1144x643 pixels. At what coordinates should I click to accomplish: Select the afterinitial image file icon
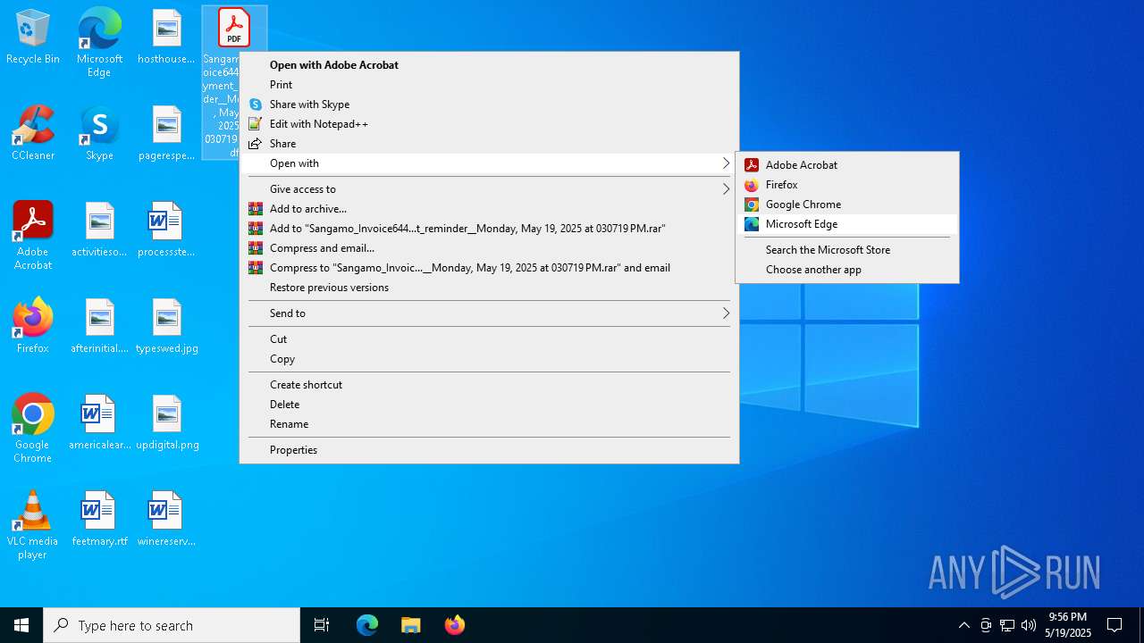99,326
